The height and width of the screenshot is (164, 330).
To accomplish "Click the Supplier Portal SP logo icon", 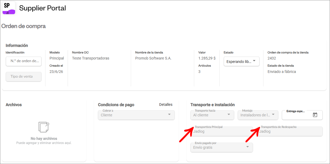I will (9, 8).
